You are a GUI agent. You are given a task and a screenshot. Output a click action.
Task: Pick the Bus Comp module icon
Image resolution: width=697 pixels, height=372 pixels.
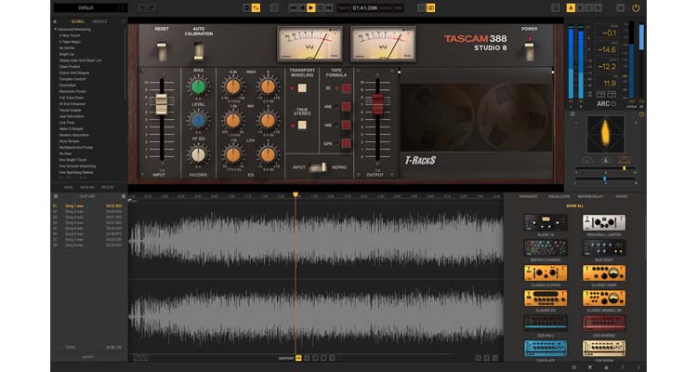pos(603,248)
